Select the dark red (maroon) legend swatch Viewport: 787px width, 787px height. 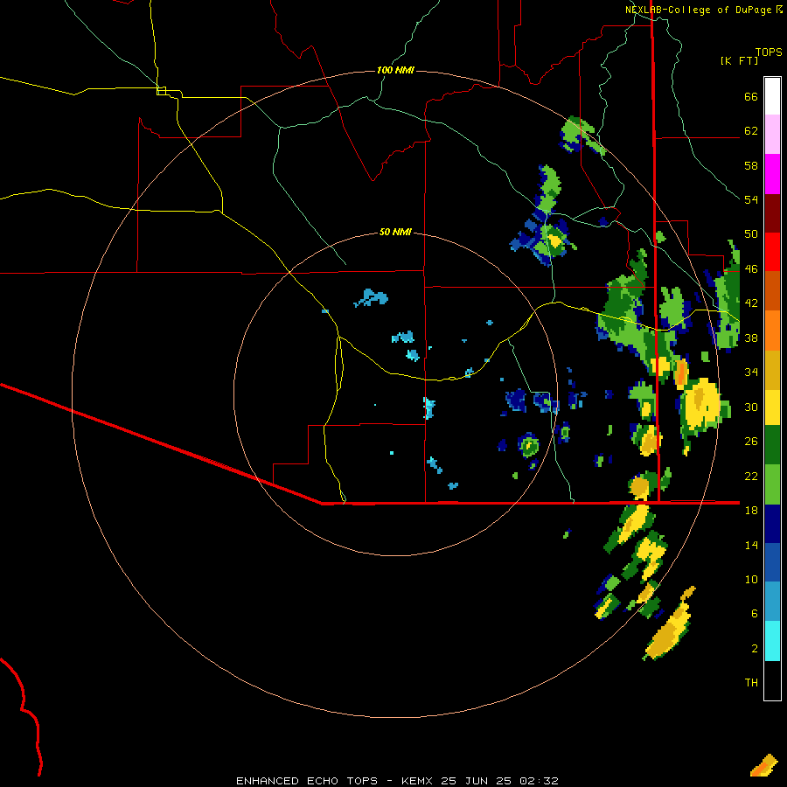point(772,213)
